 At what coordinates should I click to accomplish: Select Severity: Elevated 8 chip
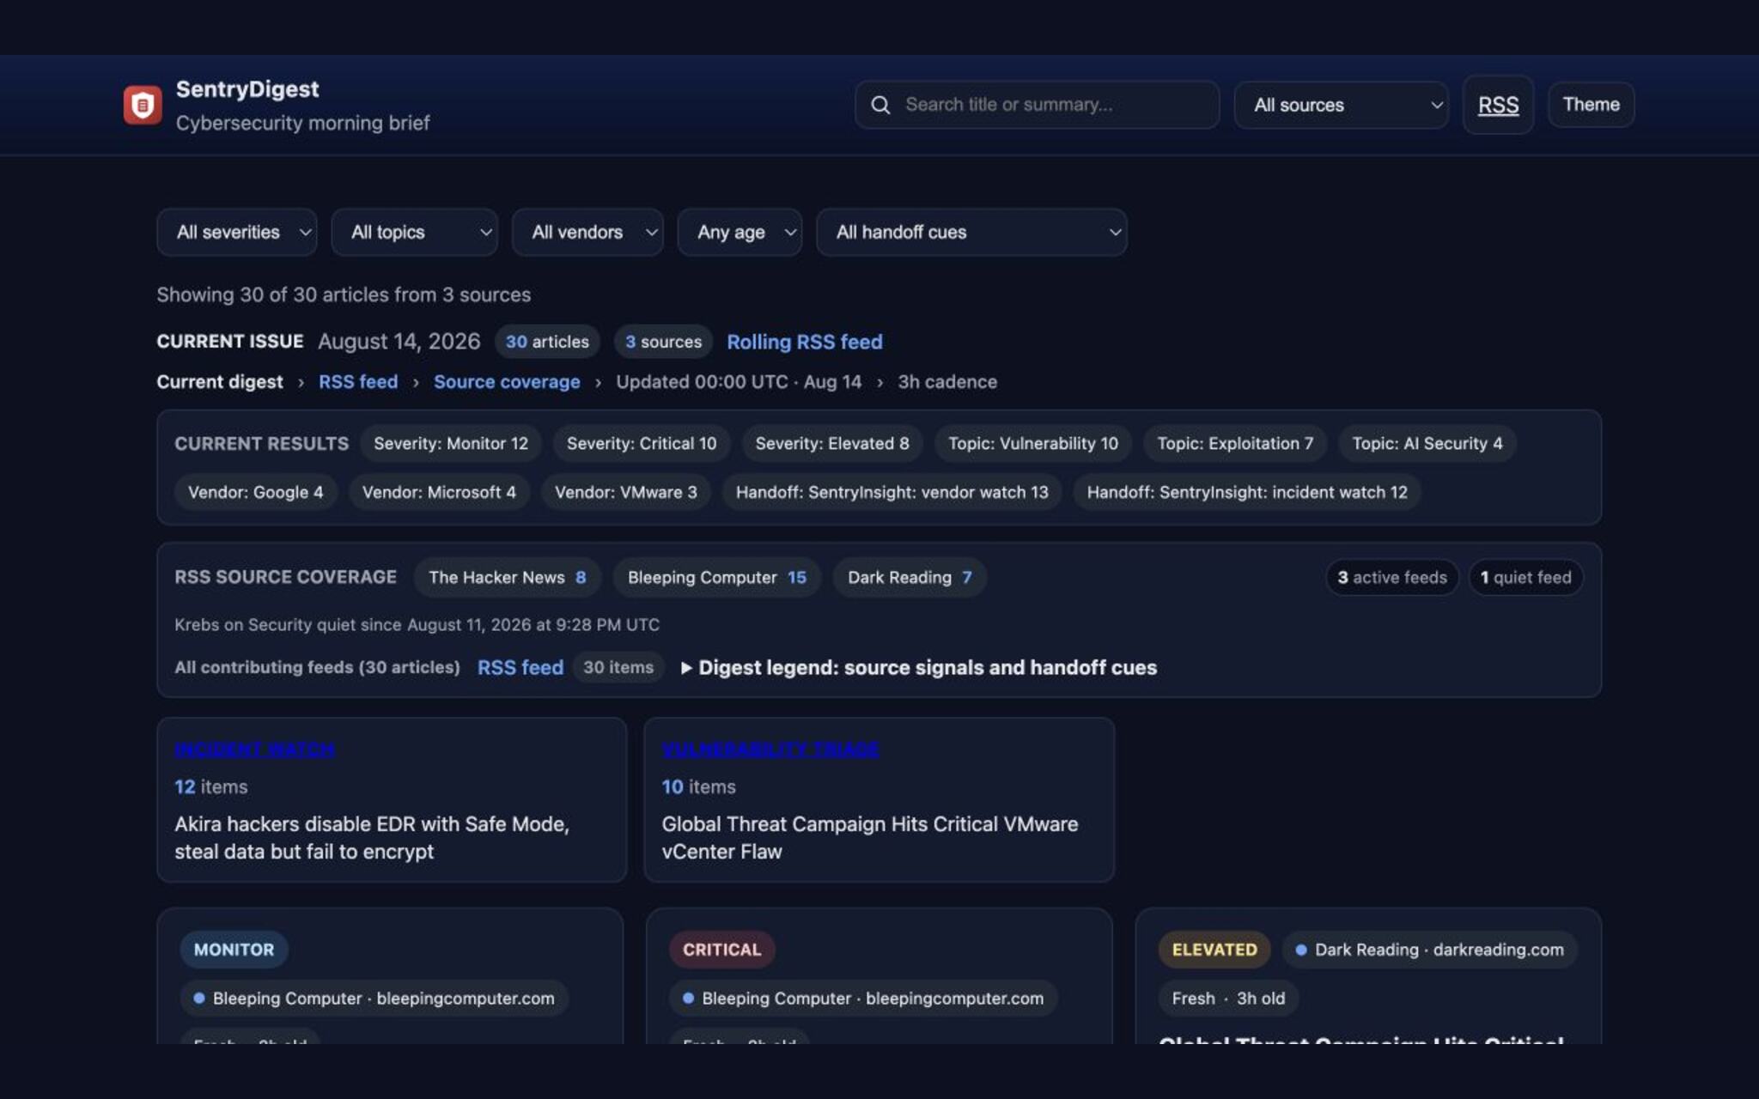[x=832, y=444]
